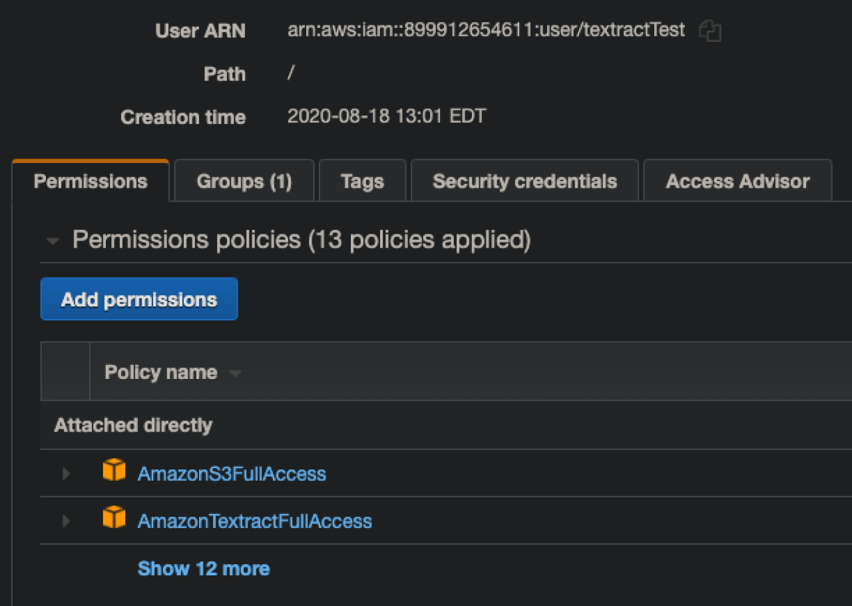The image size is (852, 606).
Task: Open the Security credentials tab
Action: (525, 181)
